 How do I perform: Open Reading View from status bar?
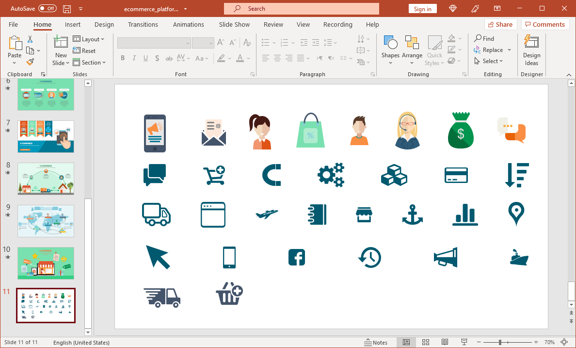coord(445,342)
